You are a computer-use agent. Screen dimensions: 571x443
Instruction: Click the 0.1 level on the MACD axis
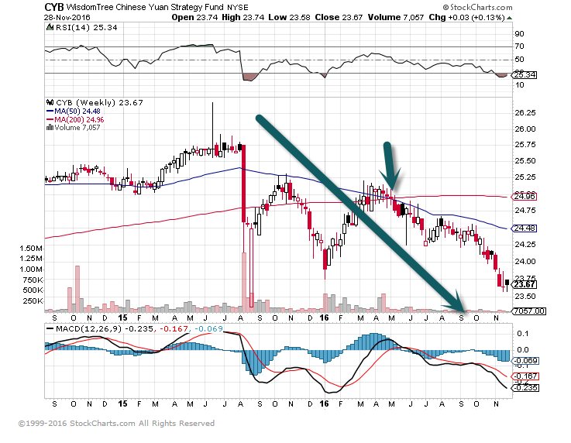click(x=522, y=334)
